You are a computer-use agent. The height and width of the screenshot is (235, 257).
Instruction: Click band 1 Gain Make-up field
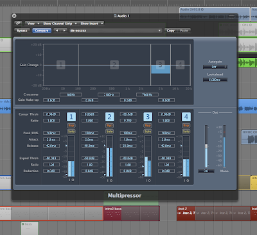pos(51,100)
